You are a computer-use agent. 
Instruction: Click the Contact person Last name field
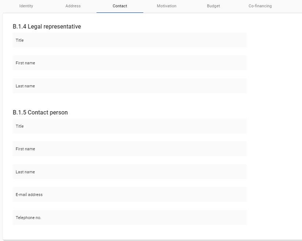point(129,172)
